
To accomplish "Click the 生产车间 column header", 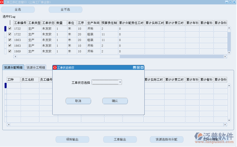I will tap(93, 23).
